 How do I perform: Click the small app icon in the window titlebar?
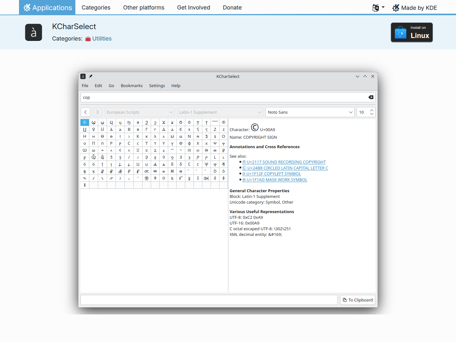[x=83, y=76]
